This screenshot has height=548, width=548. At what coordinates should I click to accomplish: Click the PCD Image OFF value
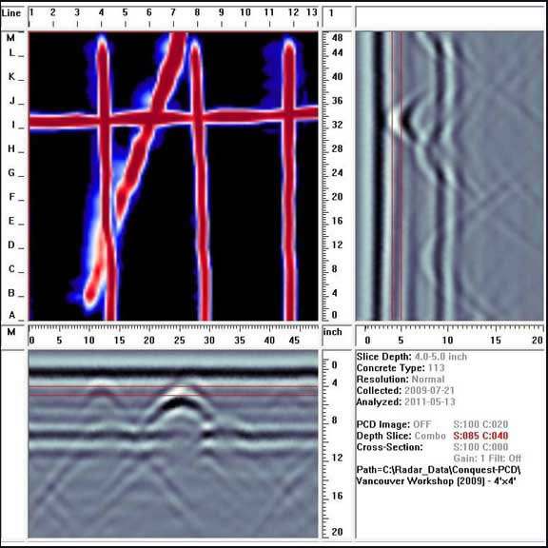click(x=421, y=424)
